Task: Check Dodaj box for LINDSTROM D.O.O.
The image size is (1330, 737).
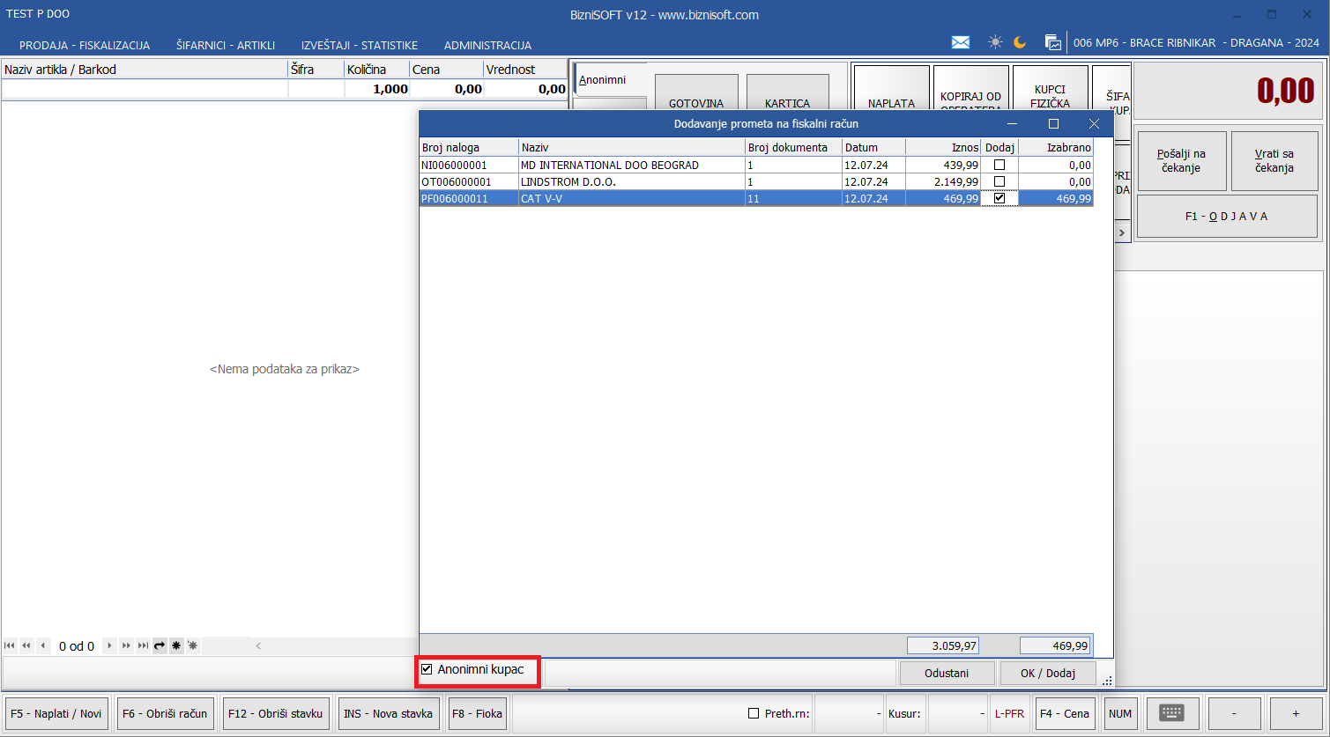Action: click(x=999, y=181)
